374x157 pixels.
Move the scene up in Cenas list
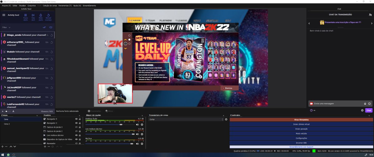pos(11,146)
